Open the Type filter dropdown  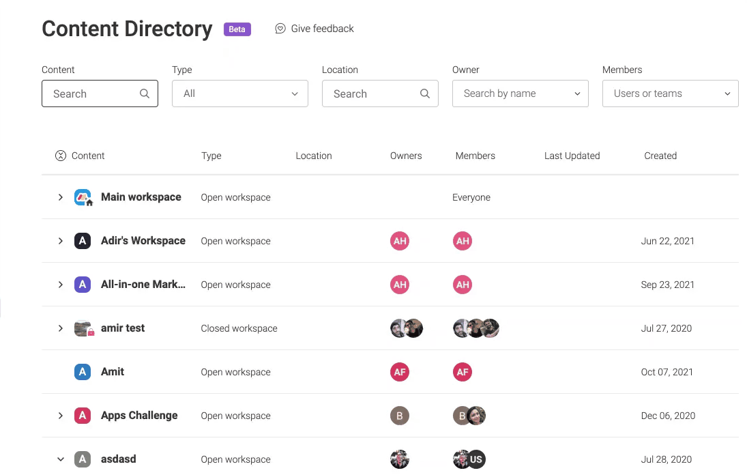click(x=240, y=93)
